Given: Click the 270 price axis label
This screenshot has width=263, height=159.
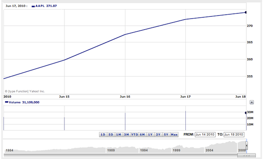Looking at the screenshot, I should [x=250, y=26].
